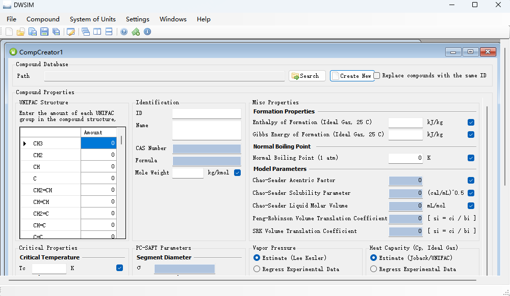The image size is (510, 296).
Task: Click the Save floppy disk icon
Action: click(44, 32)
